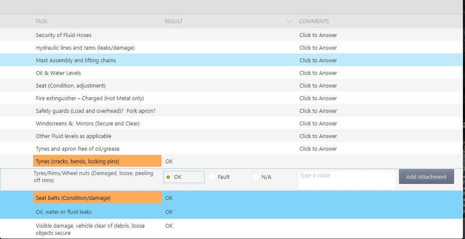Viewport: 465px width, 239px height.
Task: Select 'Safety guards (Load and overhead)?' task
Action: pos(96,111)
